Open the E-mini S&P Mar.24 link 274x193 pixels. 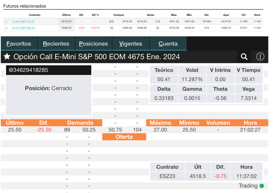point(23,28)
